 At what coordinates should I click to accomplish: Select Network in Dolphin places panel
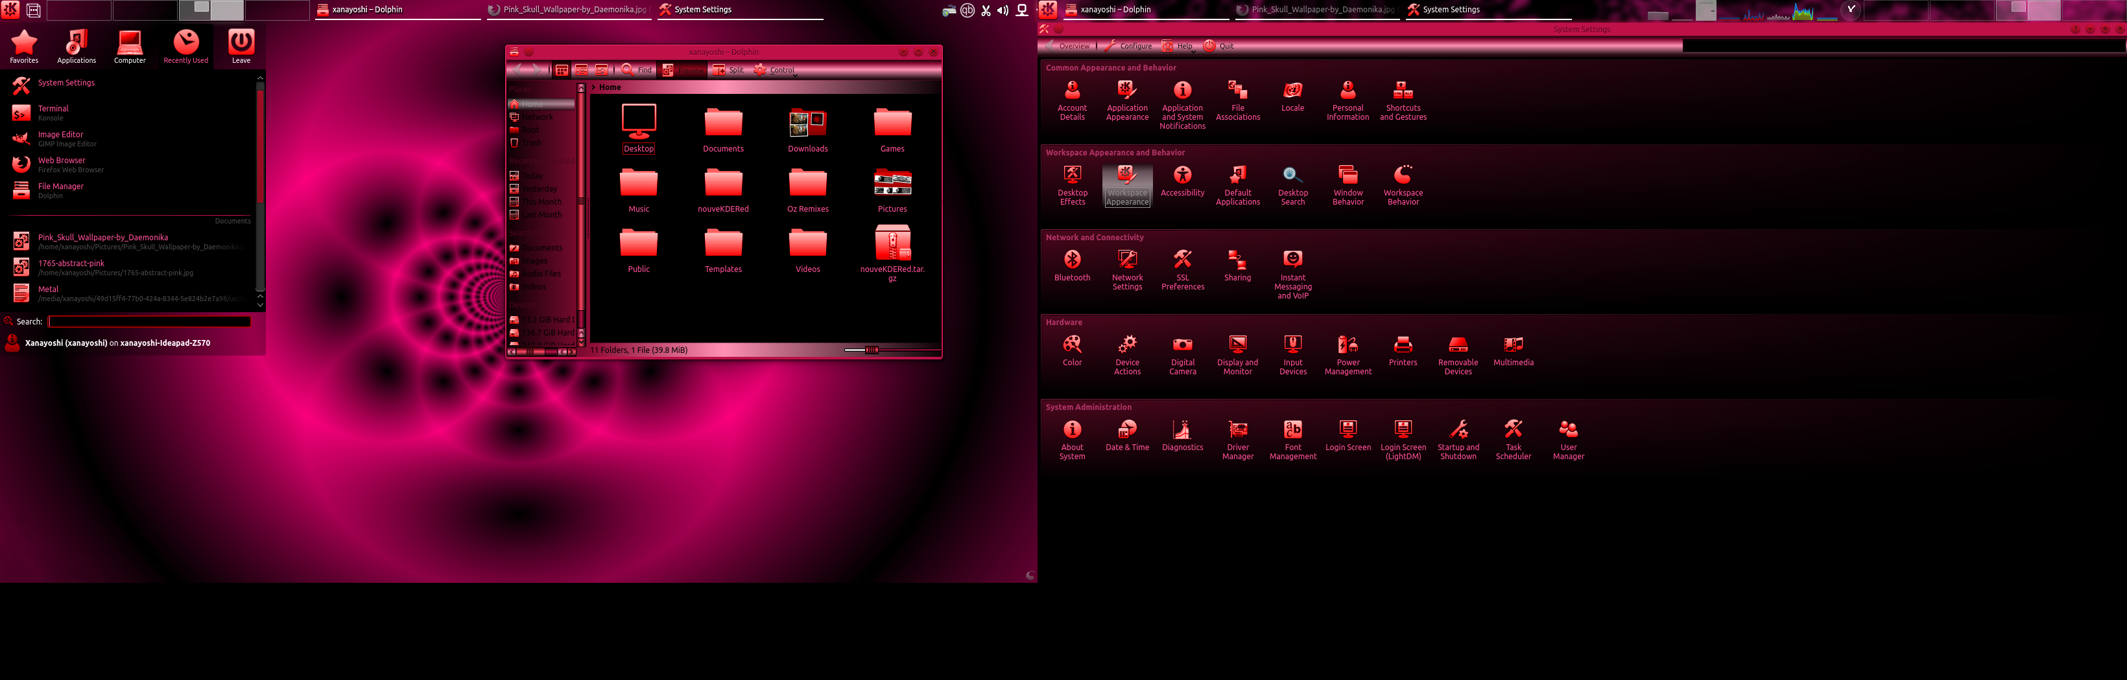click(x=541, y=117)
